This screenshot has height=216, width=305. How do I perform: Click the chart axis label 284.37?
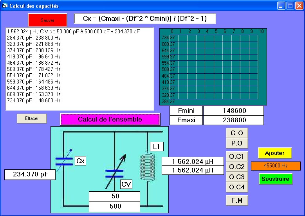click(x=168, y=101)
